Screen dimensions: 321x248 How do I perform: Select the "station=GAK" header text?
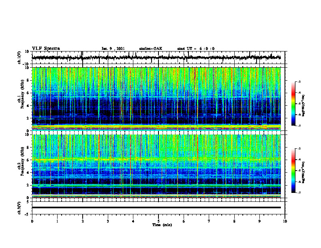(151, 49)
